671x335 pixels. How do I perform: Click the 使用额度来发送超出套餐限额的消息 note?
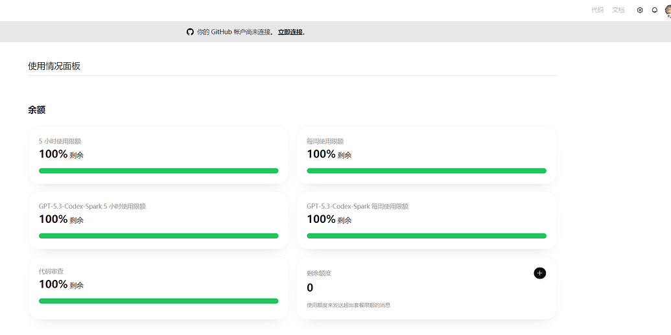[x=349, y=305]
